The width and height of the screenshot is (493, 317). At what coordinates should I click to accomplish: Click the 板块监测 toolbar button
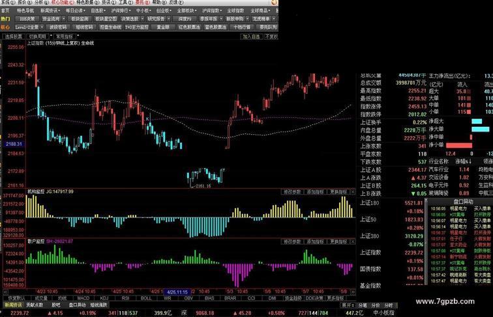coord(80,19)
